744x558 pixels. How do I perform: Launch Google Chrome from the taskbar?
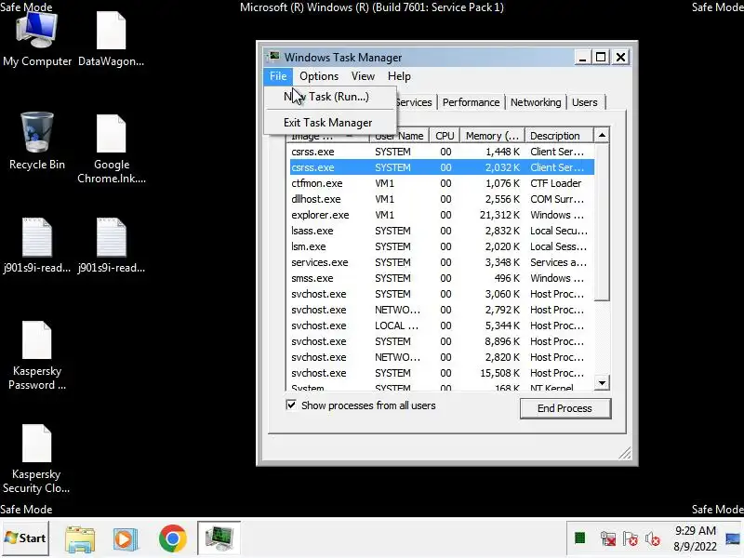point(173,538)
